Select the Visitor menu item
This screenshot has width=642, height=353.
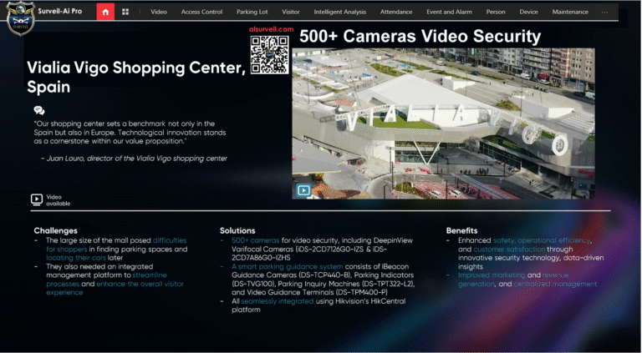[291, 12]
